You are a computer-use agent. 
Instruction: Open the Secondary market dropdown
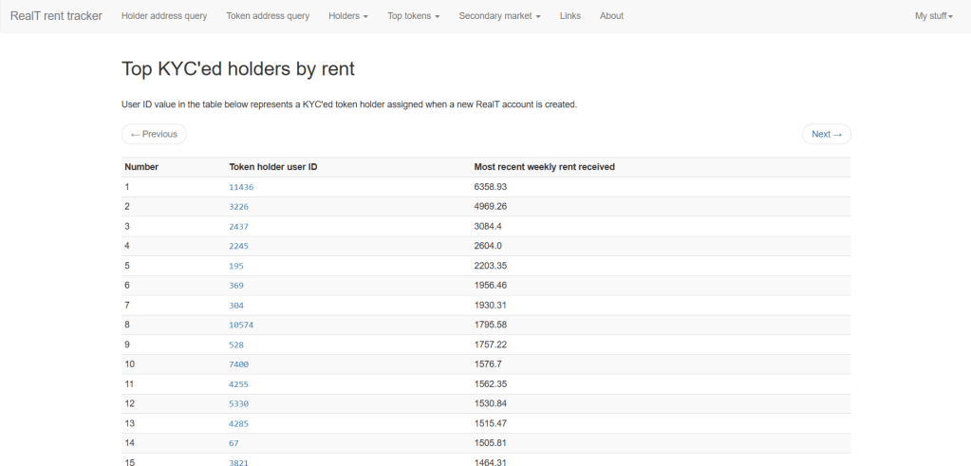click(x=499, y=16)
